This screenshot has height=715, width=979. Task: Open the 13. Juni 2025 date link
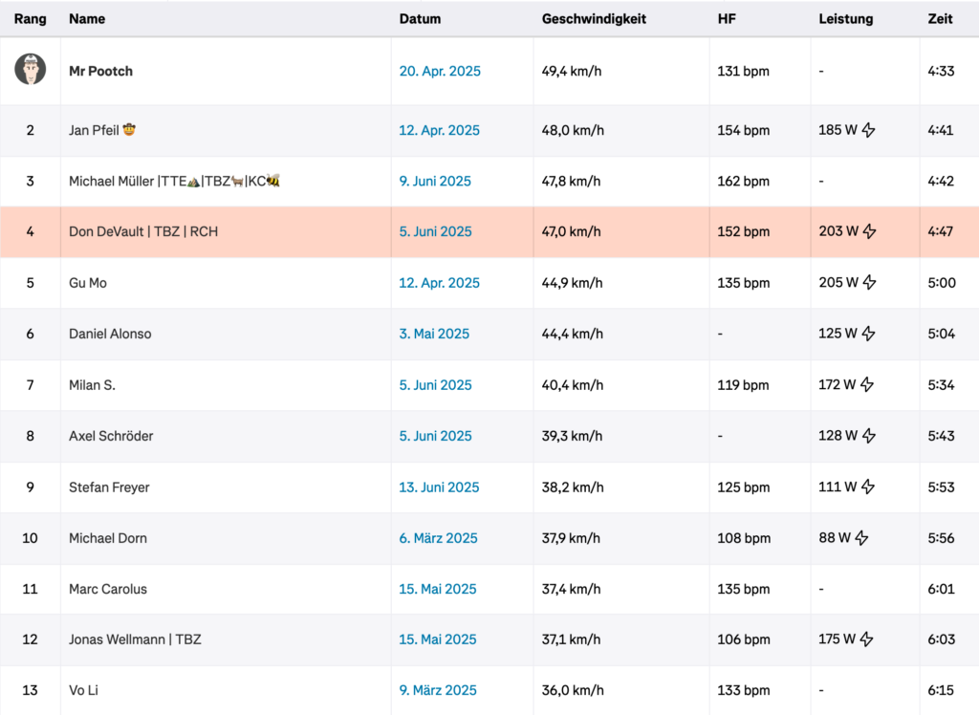point(439,487)
